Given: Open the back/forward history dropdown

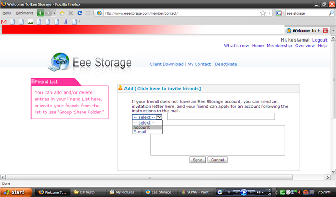Looking at the screenshot, I should 54,13.
